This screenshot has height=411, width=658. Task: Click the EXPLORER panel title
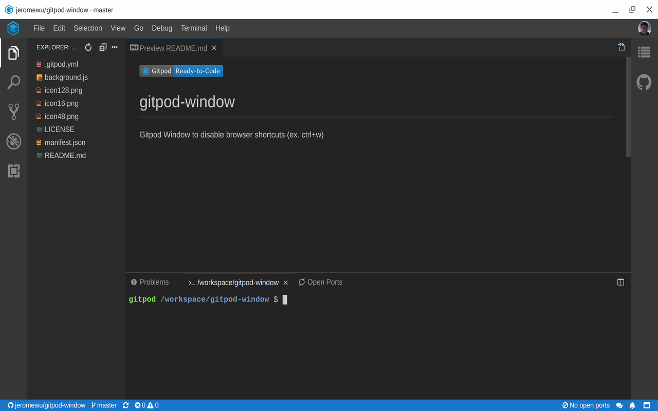click(57, 47)
